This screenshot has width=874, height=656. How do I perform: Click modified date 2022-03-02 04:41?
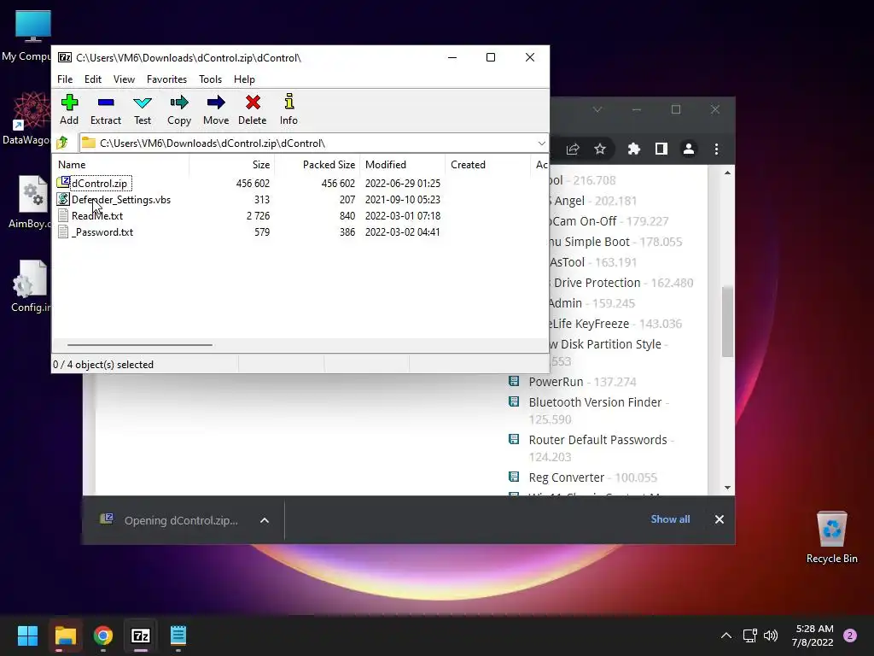403,232
